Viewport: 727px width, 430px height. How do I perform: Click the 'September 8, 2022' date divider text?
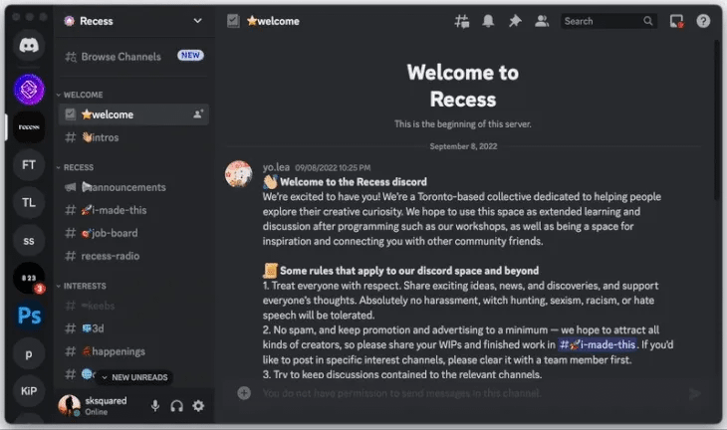point(463,146)
